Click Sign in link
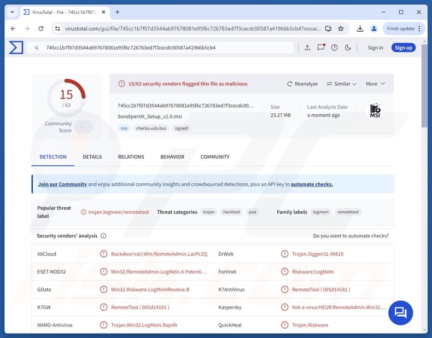Viewport: 432px width, 338px height. coord(375,48)
